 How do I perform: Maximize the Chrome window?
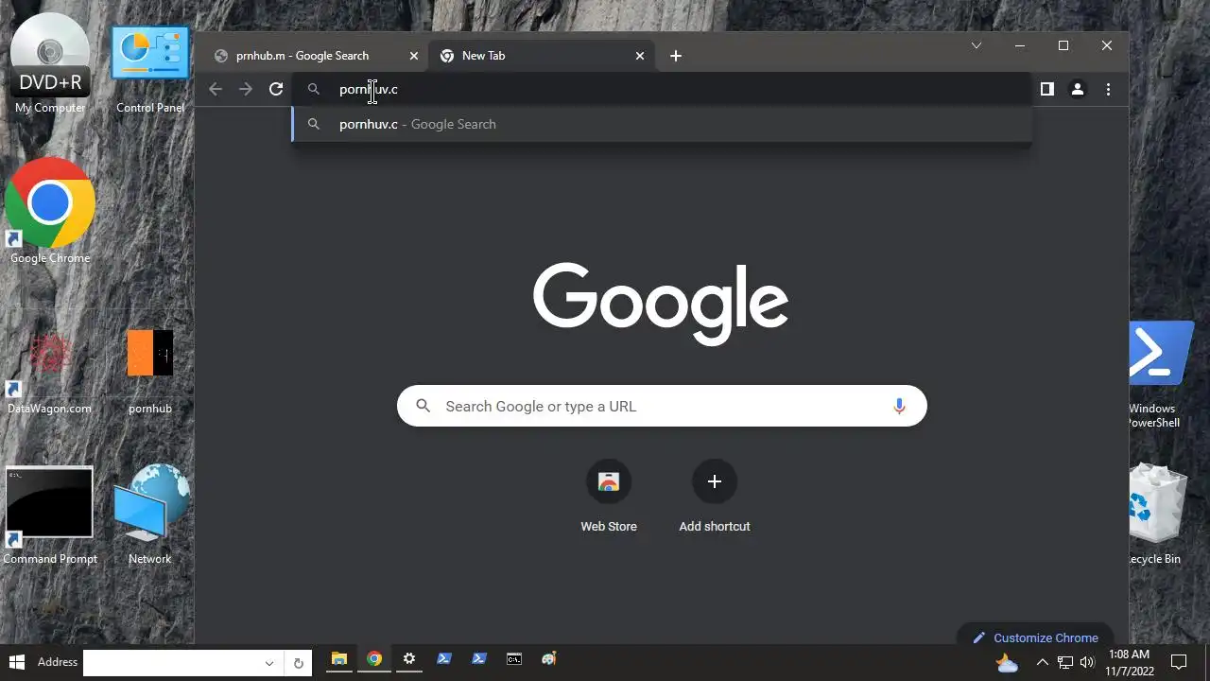pos(1063,45)
